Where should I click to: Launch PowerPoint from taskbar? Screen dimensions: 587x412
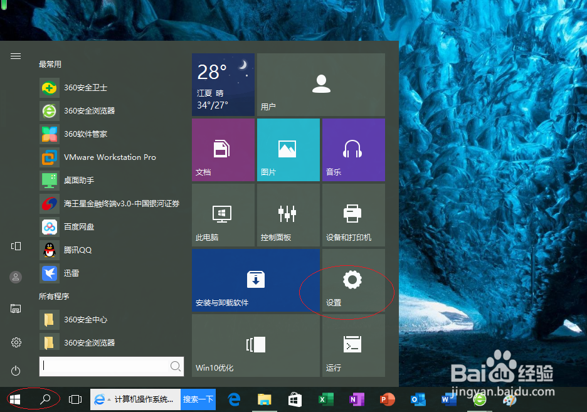[387, 399]
